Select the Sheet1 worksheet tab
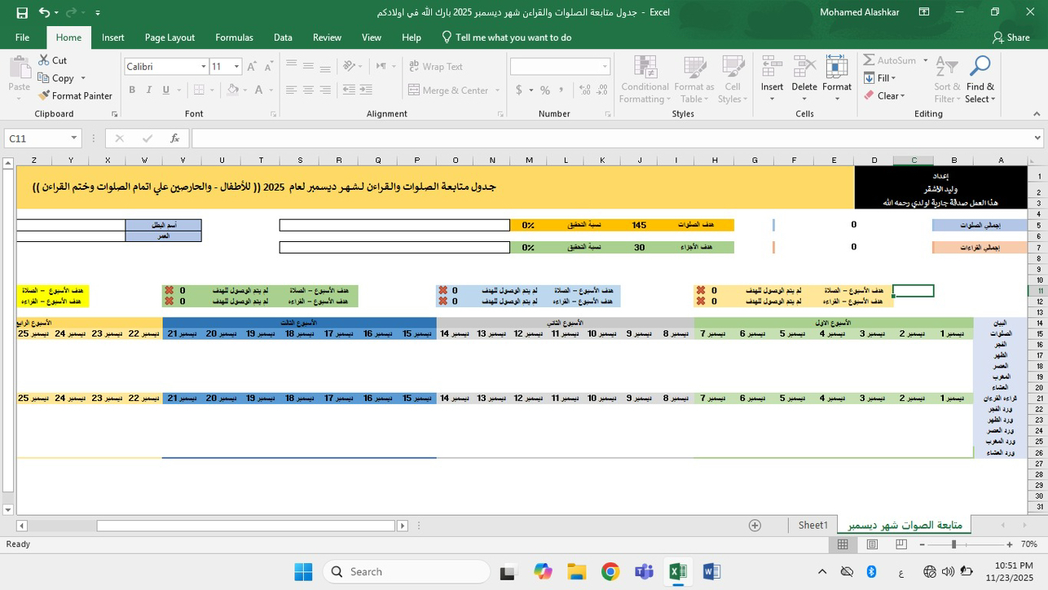Image resolution: width=1048 pixels, height=590 pixels. point(812,526)
